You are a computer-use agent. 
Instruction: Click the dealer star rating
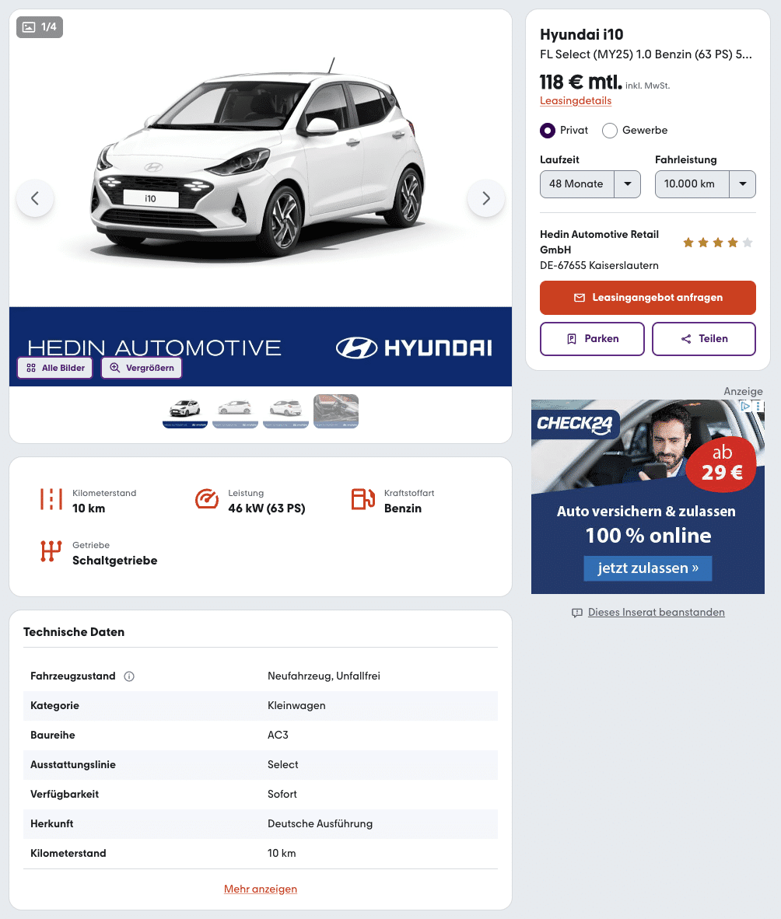pyautogui.click(x=718, y=243)
